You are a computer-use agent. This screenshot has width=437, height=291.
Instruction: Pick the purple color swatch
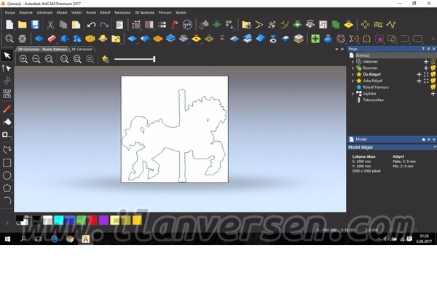(103, 220)
